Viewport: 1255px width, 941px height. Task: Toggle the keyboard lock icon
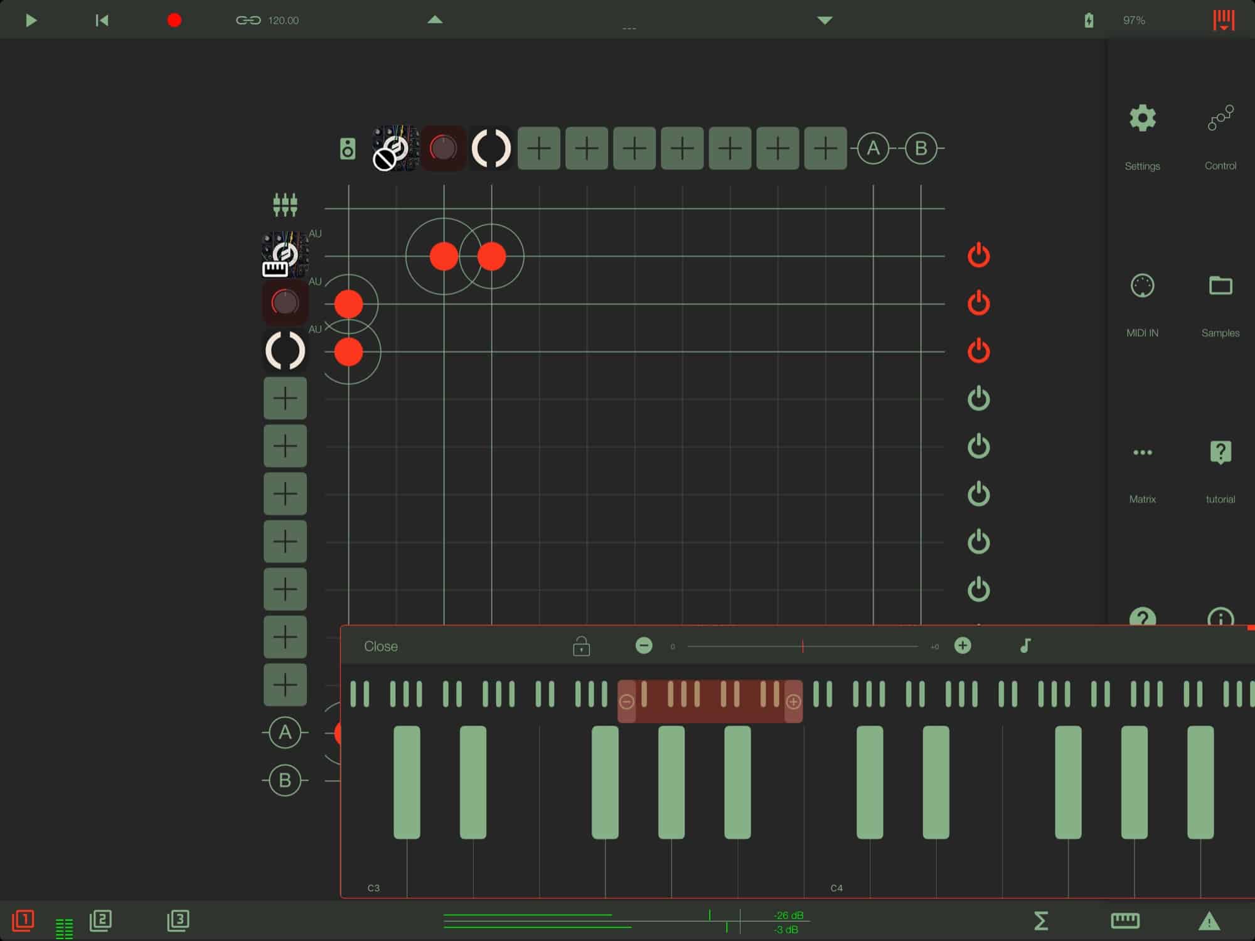(581, 646)
